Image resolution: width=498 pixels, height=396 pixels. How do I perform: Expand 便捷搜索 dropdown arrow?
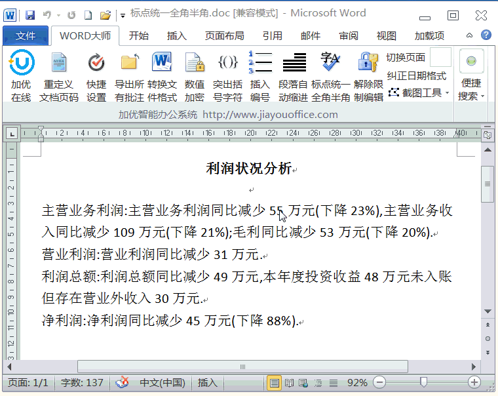tap(483, 96)
